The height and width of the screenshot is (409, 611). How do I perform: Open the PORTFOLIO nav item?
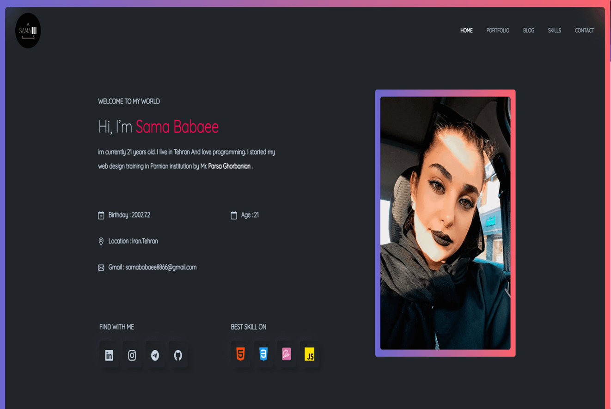(498, 31)
